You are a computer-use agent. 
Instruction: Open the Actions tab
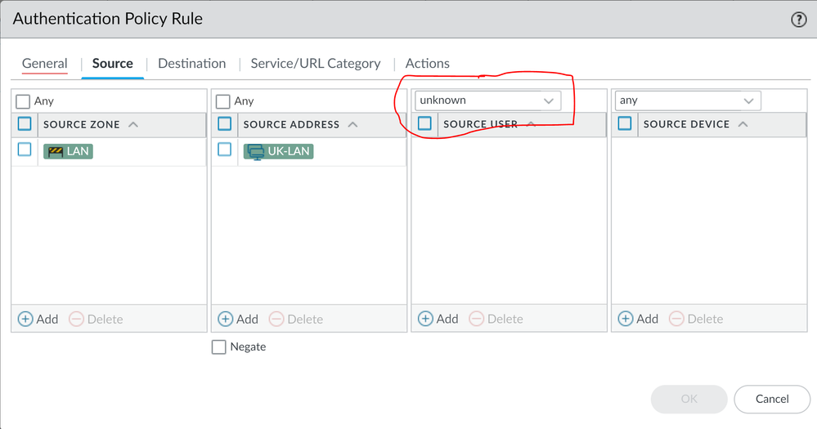point(427,63)
